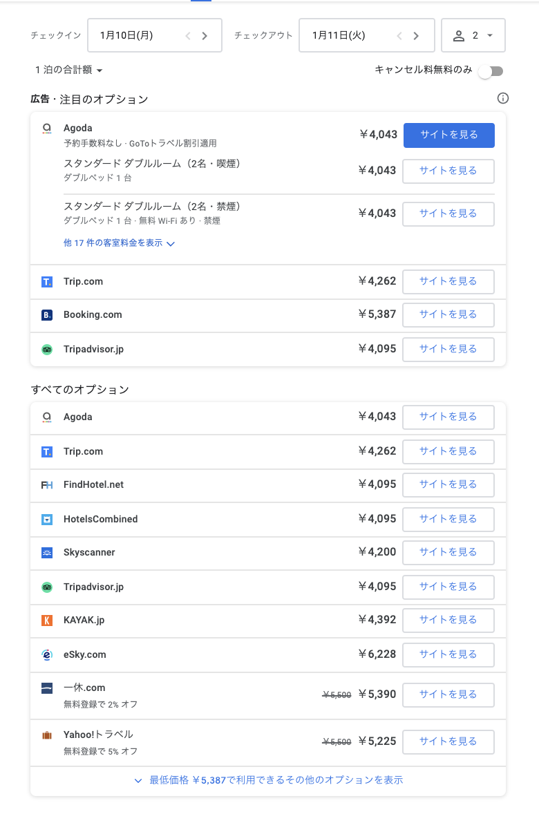Click サイトを見る for Yahoo!トラベル
The width and height of the screenshot is (539, 814).
[x=448, y=742]
